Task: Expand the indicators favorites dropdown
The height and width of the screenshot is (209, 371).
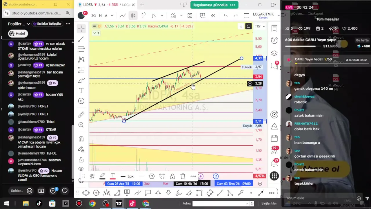Action: click(181, 15)
